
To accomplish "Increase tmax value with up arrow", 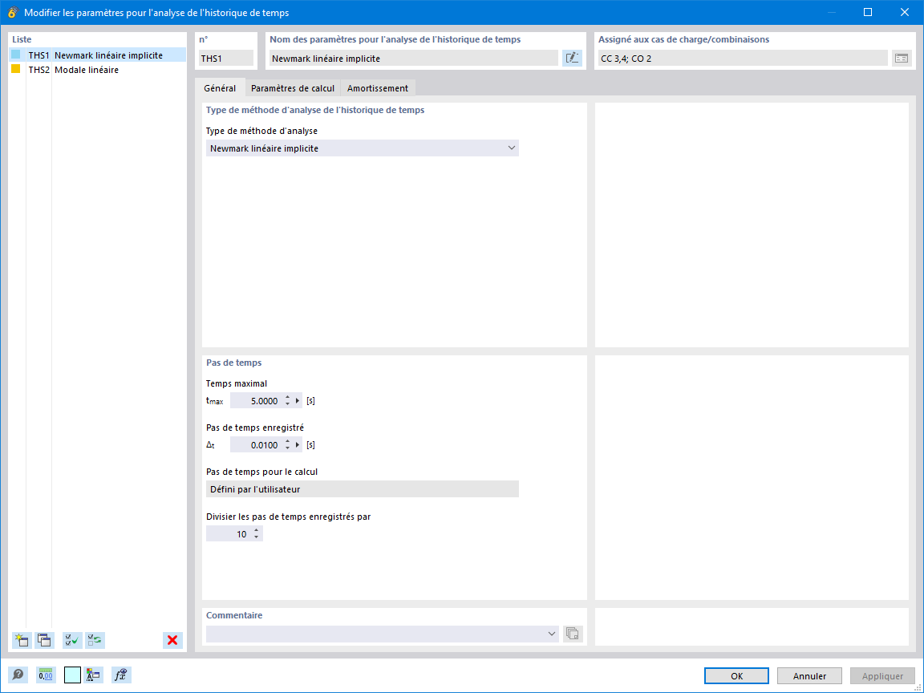I will pos(288,397).
